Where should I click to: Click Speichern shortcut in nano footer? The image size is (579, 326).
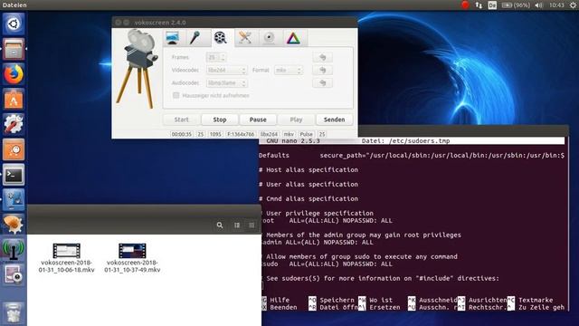click(x=331, y=300)
